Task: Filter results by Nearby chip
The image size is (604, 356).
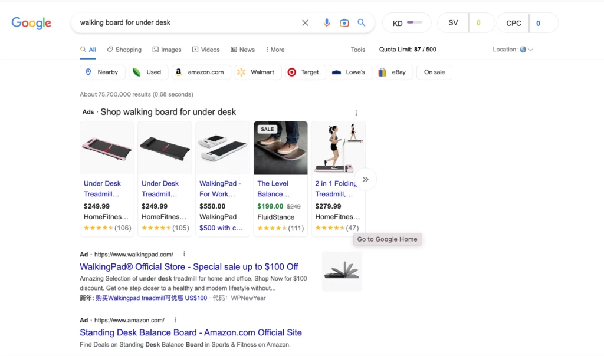Action: pos(102,72)
